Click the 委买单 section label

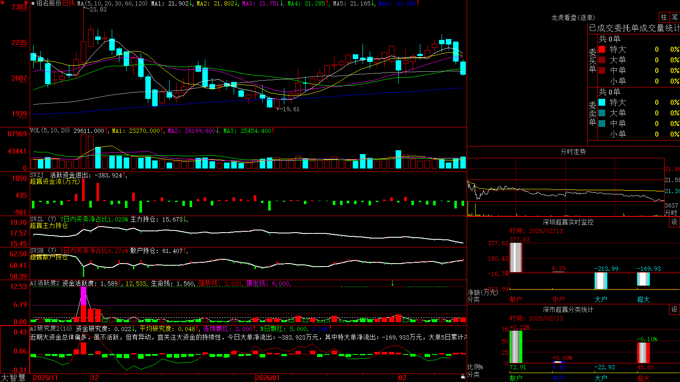tap(592, 60)
